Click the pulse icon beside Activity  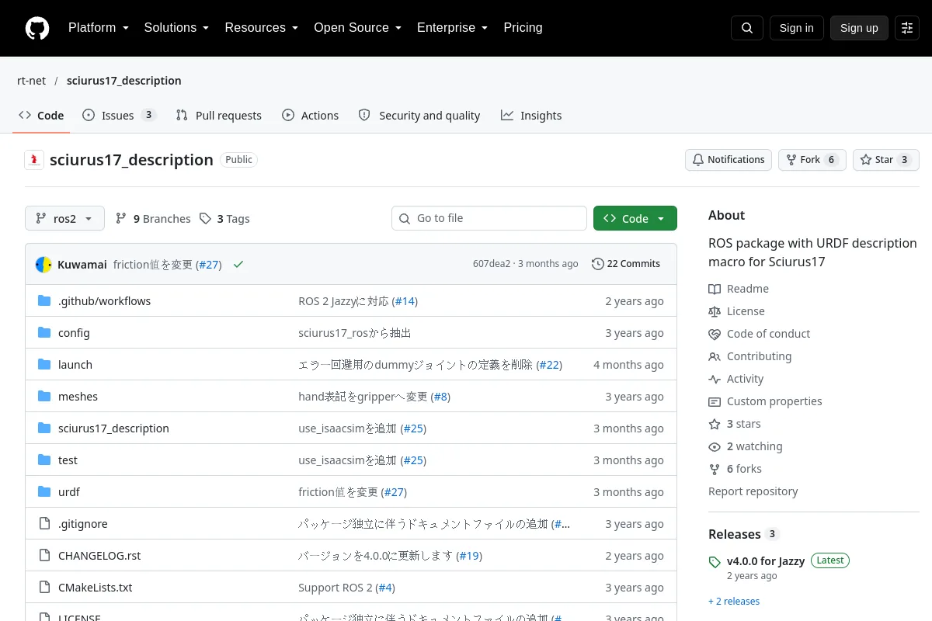pyautogui.click(x=715, y=379)
